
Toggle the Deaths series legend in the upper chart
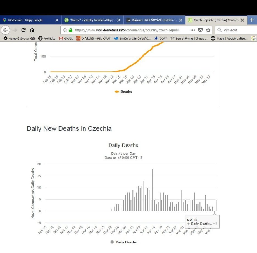tap(123, 92)
